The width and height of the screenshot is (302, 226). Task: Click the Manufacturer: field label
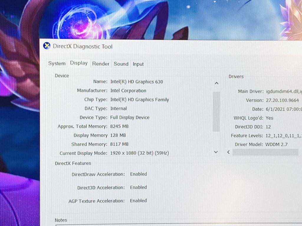click(x=92, y=91)
